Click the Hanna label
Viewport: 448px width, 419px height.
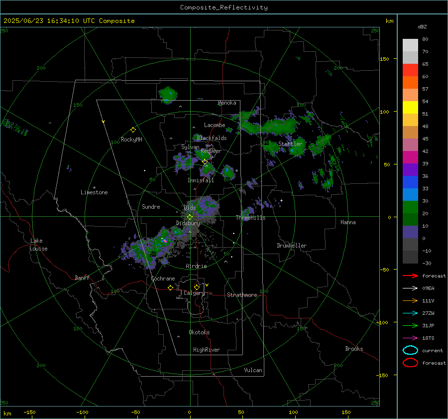click(348, 222)
